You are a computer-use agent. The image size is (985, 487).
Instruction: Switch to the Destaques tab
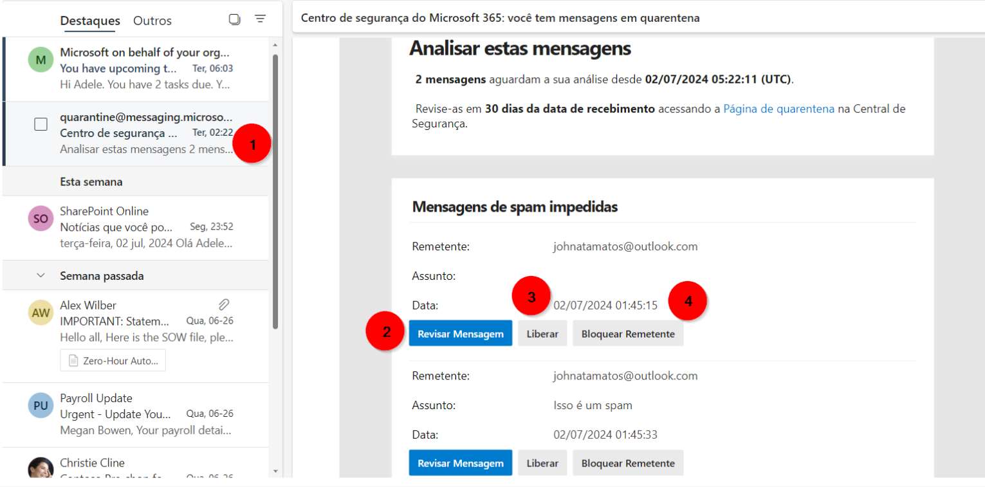tap(90, 21)
